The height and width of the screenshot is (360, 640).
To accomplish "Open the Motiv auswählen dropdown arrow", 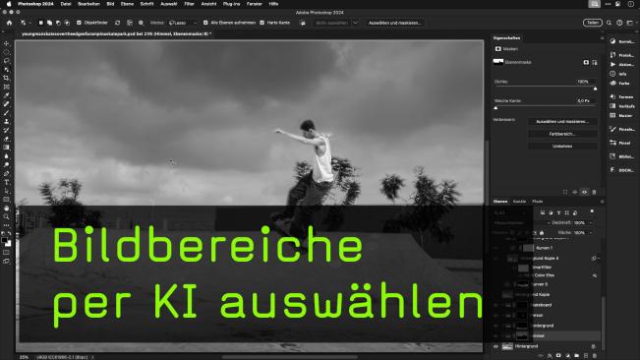I will pos(356,23).
